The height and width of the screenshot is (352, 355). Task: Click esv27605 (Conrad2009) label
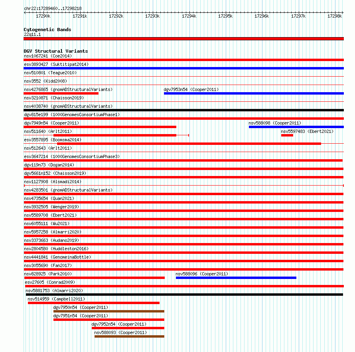coord(50,282)
